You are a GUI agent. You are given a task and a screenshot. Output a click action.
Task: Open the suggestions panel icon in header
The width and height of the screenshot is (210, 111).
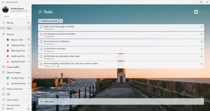click(x=196, y=12)
